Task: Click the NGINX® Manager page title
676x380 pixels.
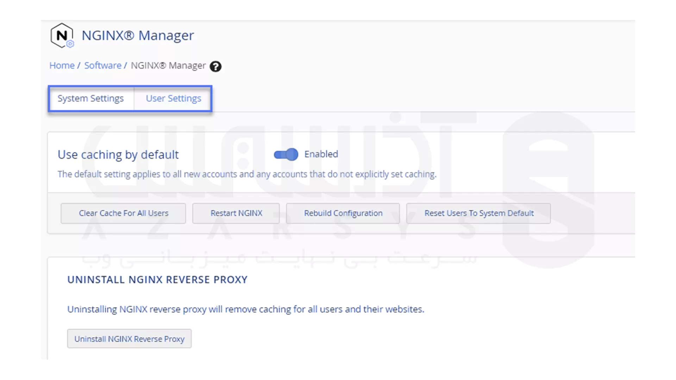Action: 138,36
